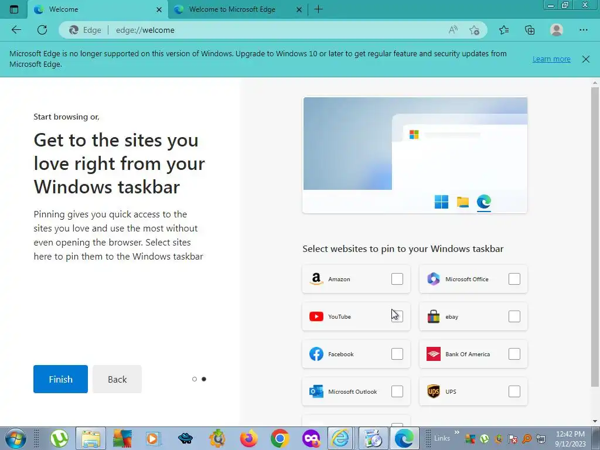This screenshot has width=600, height=450.
Task: Open the Learn more link
Action: [x=551, y=59]
